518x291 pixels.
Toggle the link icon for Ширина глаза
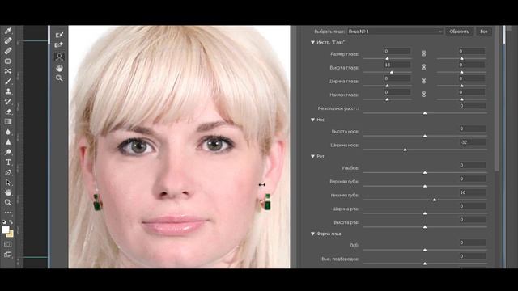[x=424, y=81]
